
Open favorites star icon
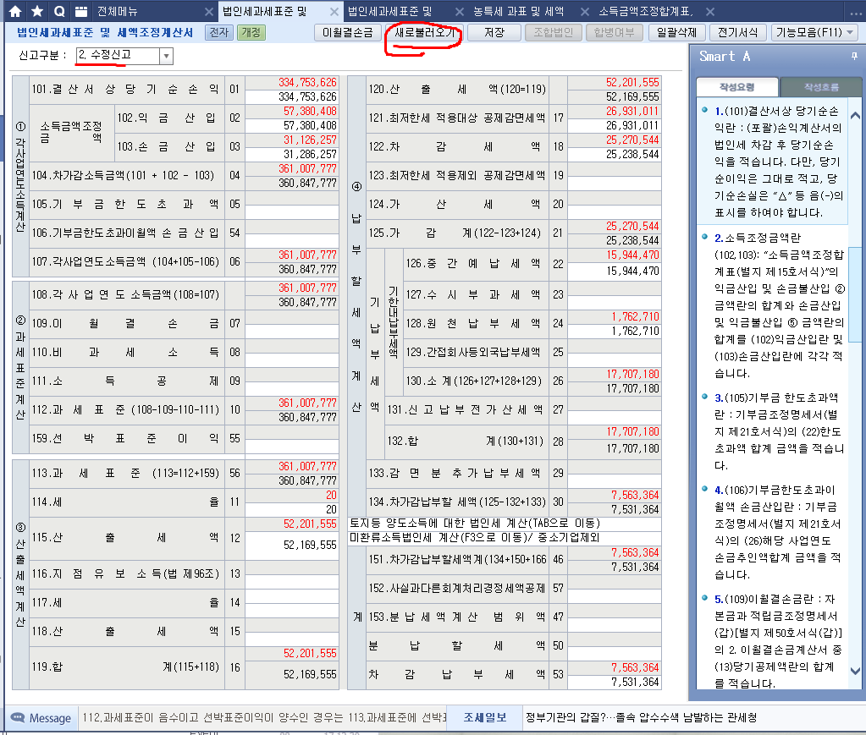click(x=37, y=11)
